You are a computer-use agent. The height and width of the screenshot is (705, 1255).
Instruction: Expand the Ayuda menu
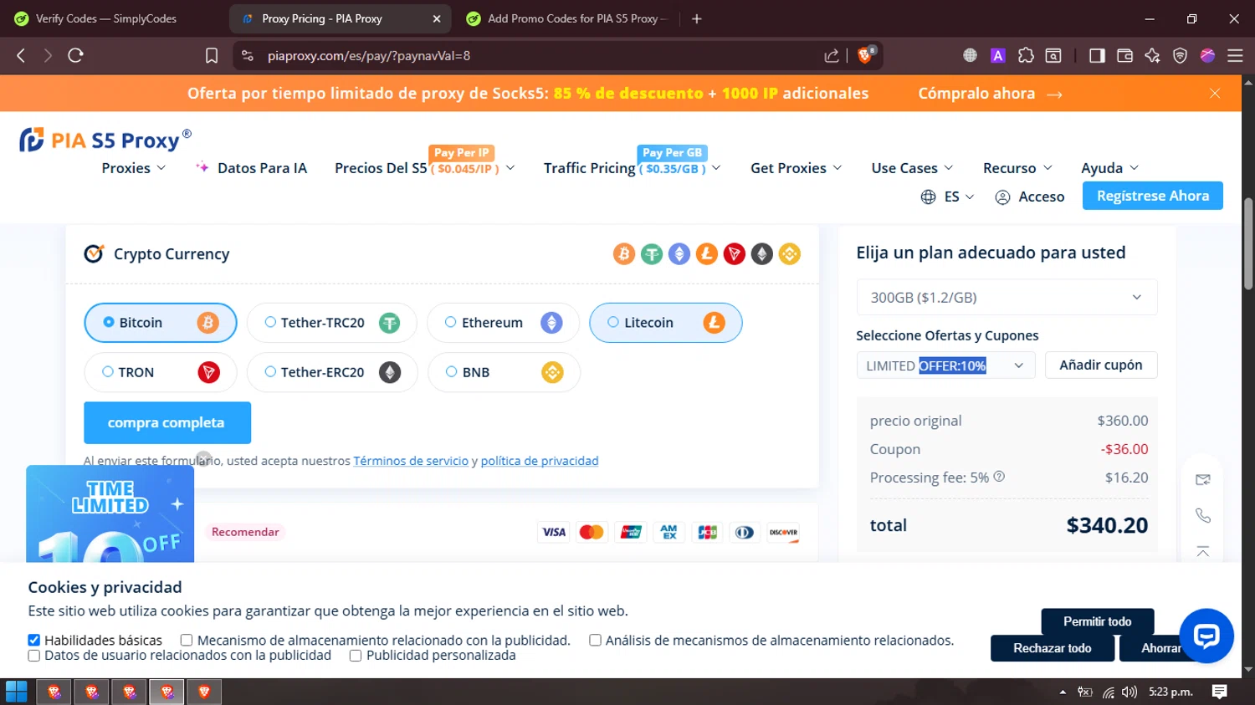[1109, 168]
